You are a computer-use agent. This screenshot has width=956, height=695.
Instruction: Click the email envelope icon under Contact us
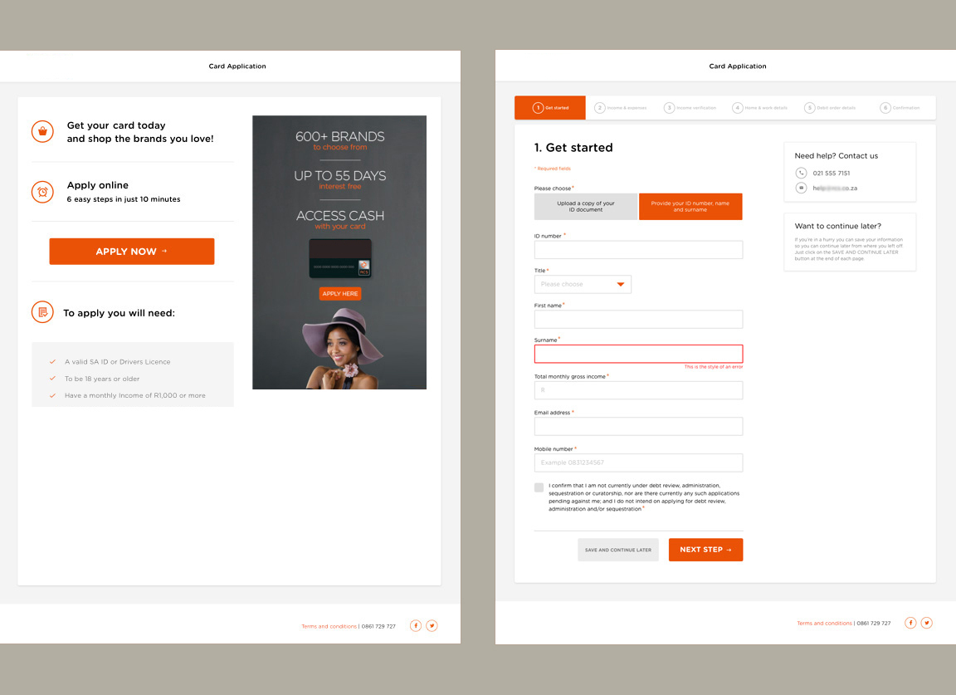(x=801, y=188)
